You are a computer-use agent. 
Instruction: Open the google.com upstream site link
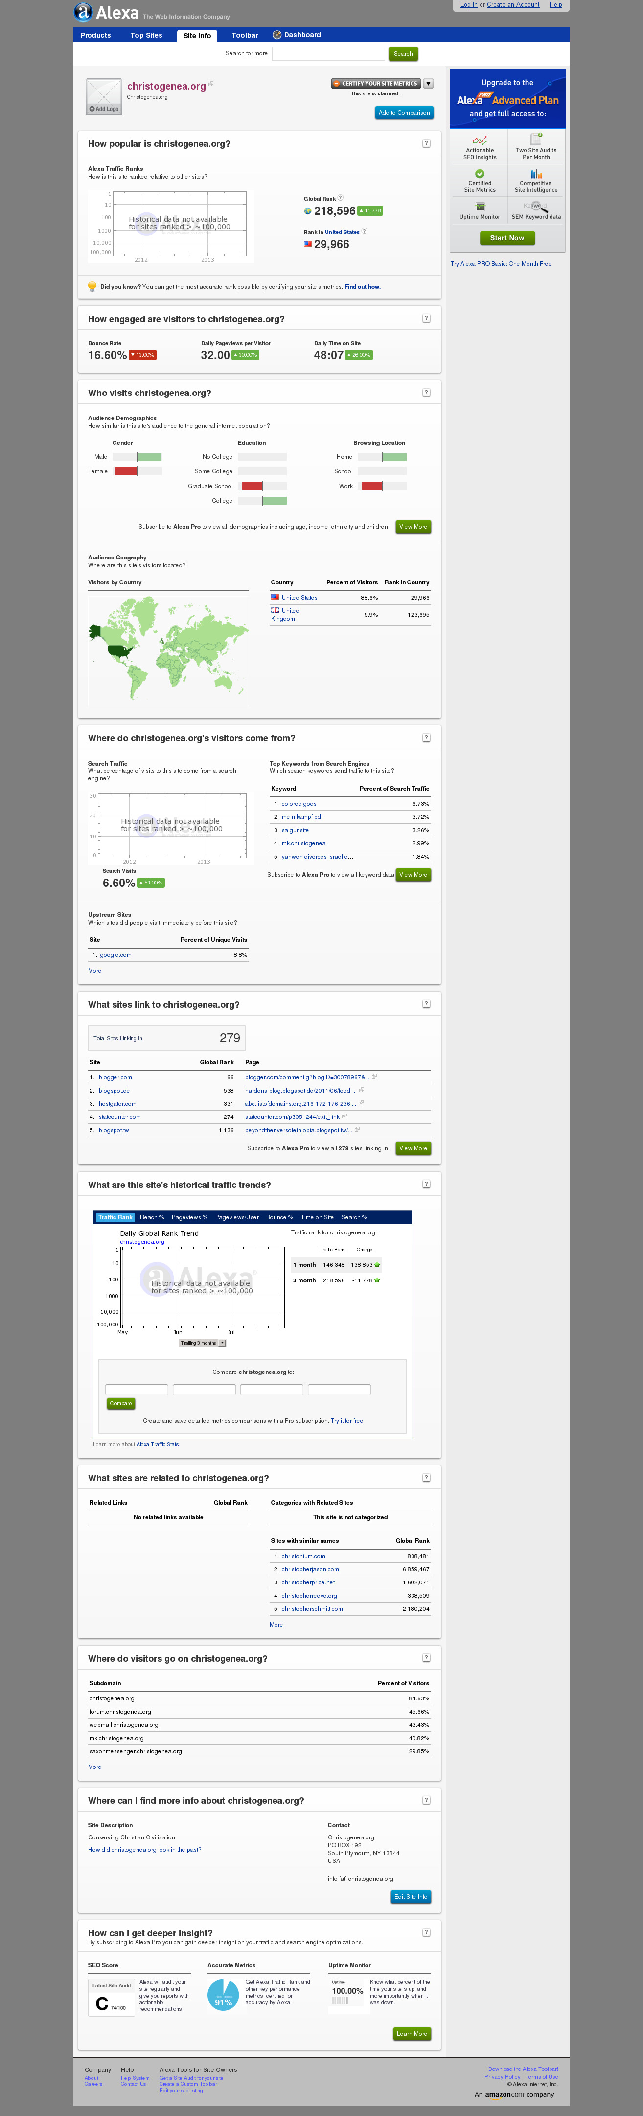tap(116, 954)
